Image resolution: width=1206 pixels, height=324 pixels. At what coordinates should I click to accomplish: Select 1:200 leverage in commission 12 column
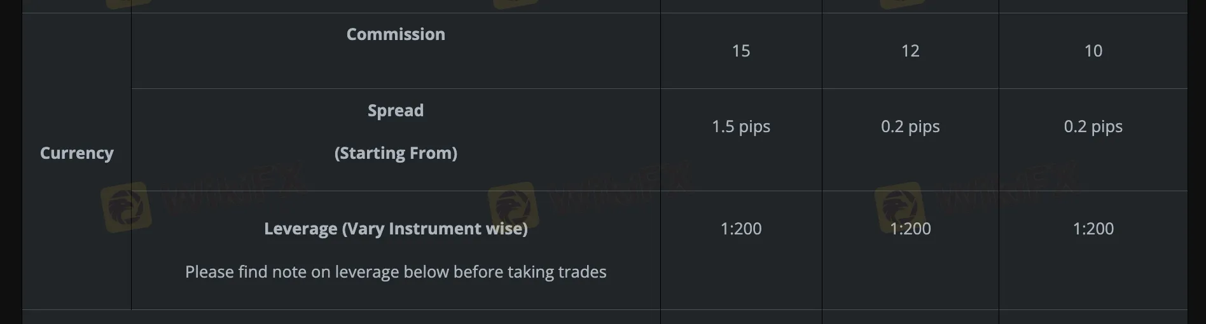(910, 229)
